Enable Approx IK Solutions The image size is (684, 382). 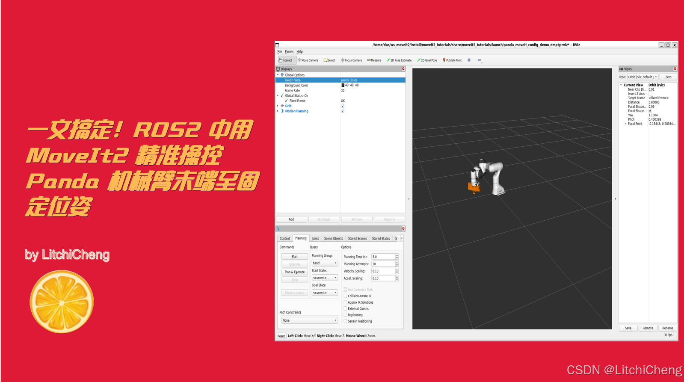point(345,302)
